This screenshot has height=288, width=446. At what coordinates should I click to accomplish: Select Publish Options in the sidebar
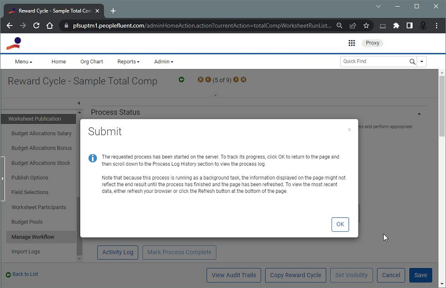pos(30,178)
